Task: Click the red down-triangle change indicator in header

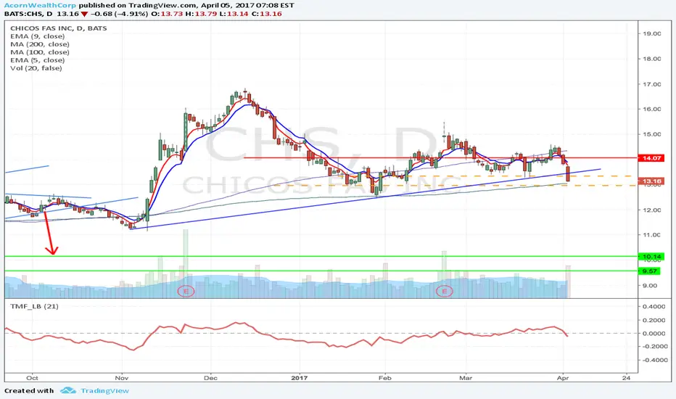Action: tap(84, 15)
